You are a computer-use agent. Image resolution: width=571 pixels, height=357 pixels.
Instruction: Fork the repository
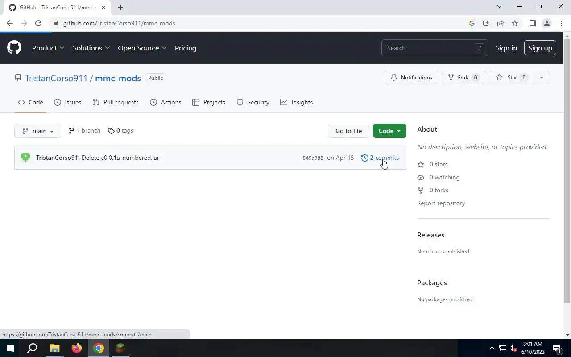(x=463, y=77)
